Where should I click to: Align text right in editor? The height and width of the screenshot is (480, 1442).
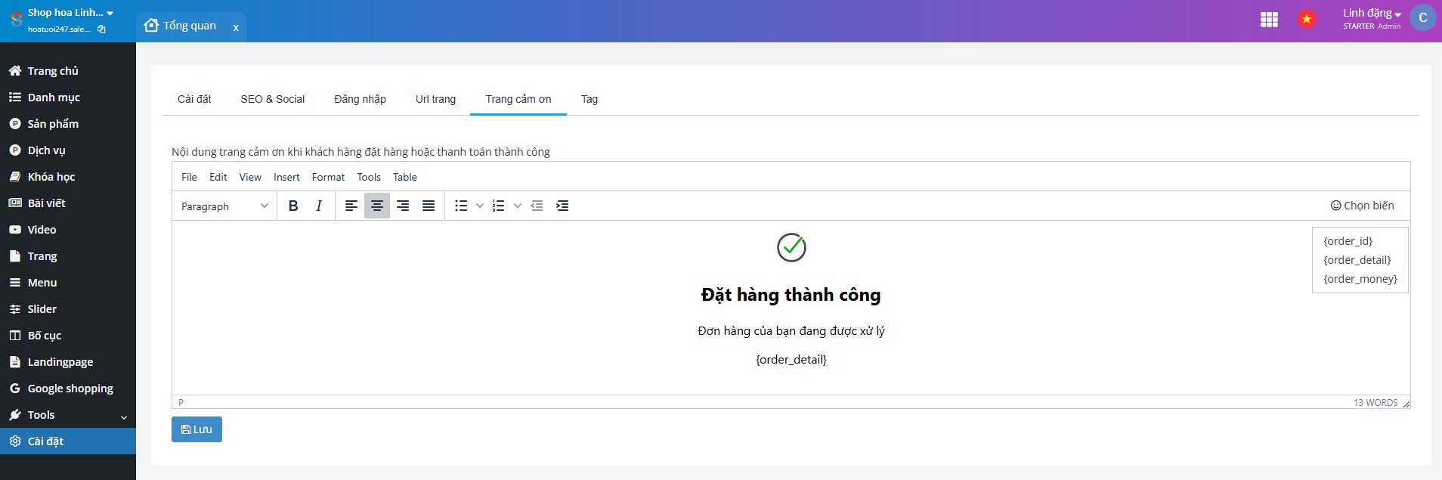coord(403,206)
